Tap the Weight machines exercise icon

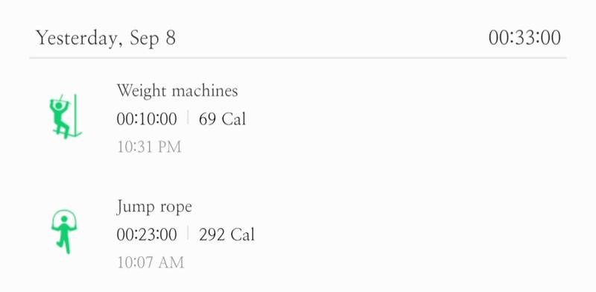(x=66, y=116)
